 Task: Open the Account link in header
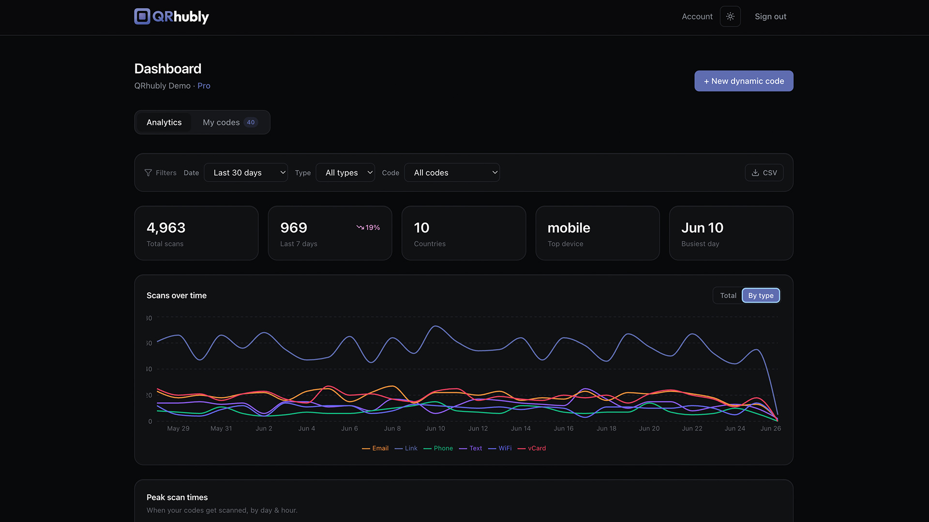(x=697, y=16)
